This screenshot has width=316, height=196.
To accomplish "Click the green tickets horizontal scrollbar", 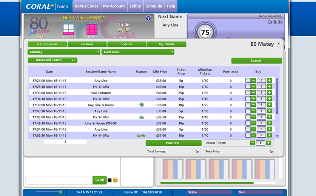I will tap(207, 183).
